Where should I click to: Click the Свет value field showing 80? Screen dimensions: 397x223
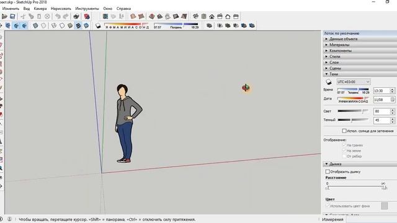click(382, 111)
